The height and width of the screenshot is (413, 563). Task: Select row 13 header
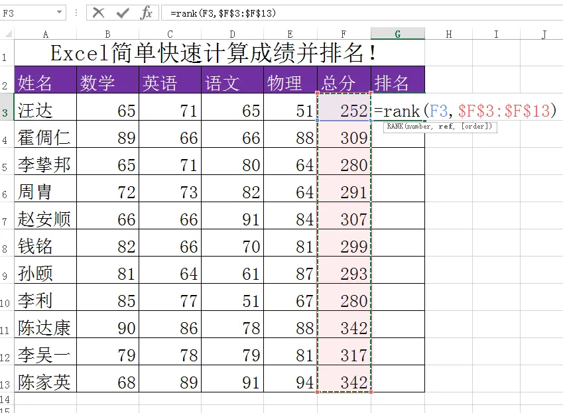tap(7, 379)
